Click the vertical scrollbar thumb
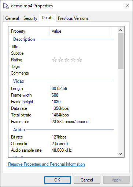The height and width of the screenshot is (187, 133). pos(121,51)
